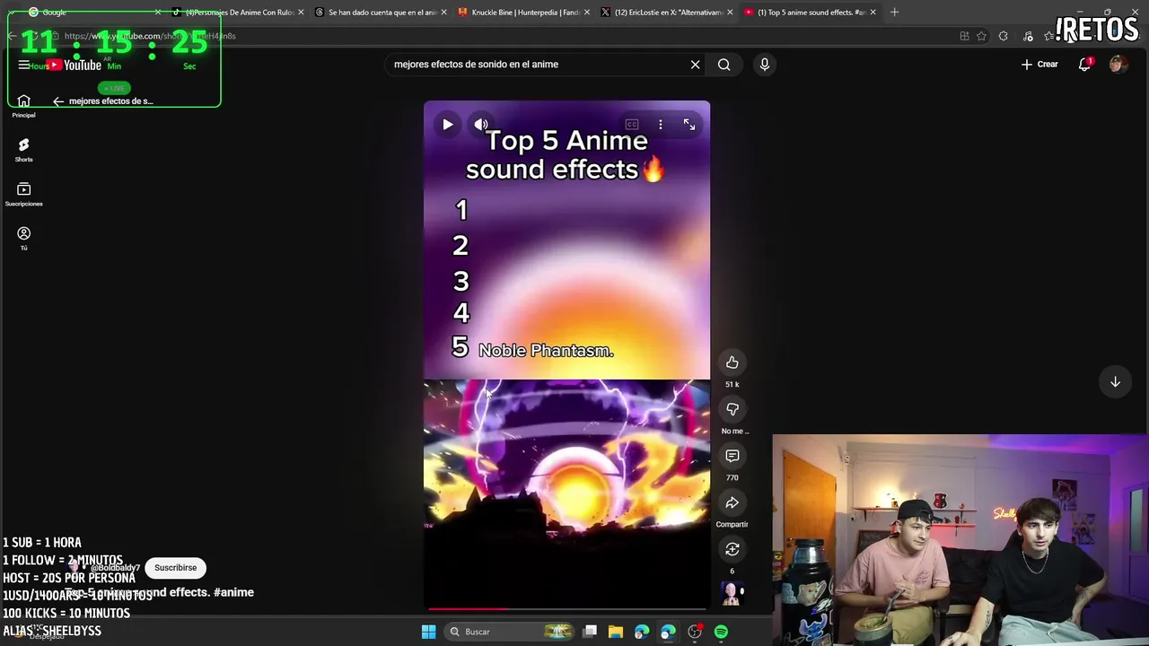Image resolution: width=1149 pixels, height=646 pixels.
Task: Open the account avatar menu
Action: [1118, 65]
